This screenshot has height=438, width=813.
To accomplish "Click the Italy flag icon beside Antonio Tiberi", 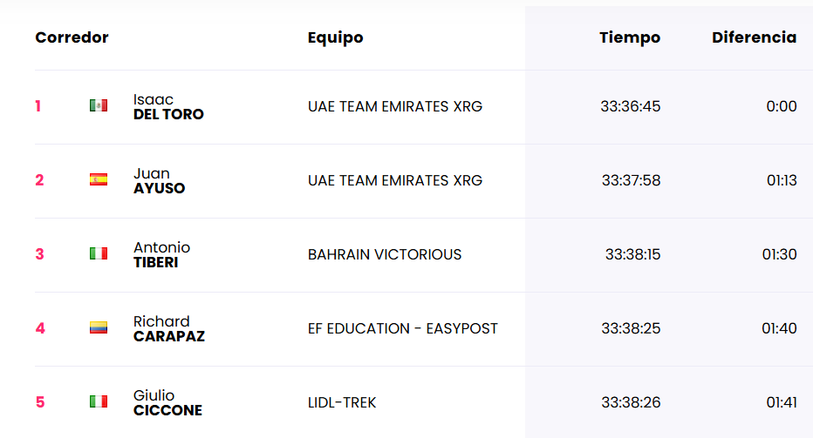I will [x=99, y=253].
